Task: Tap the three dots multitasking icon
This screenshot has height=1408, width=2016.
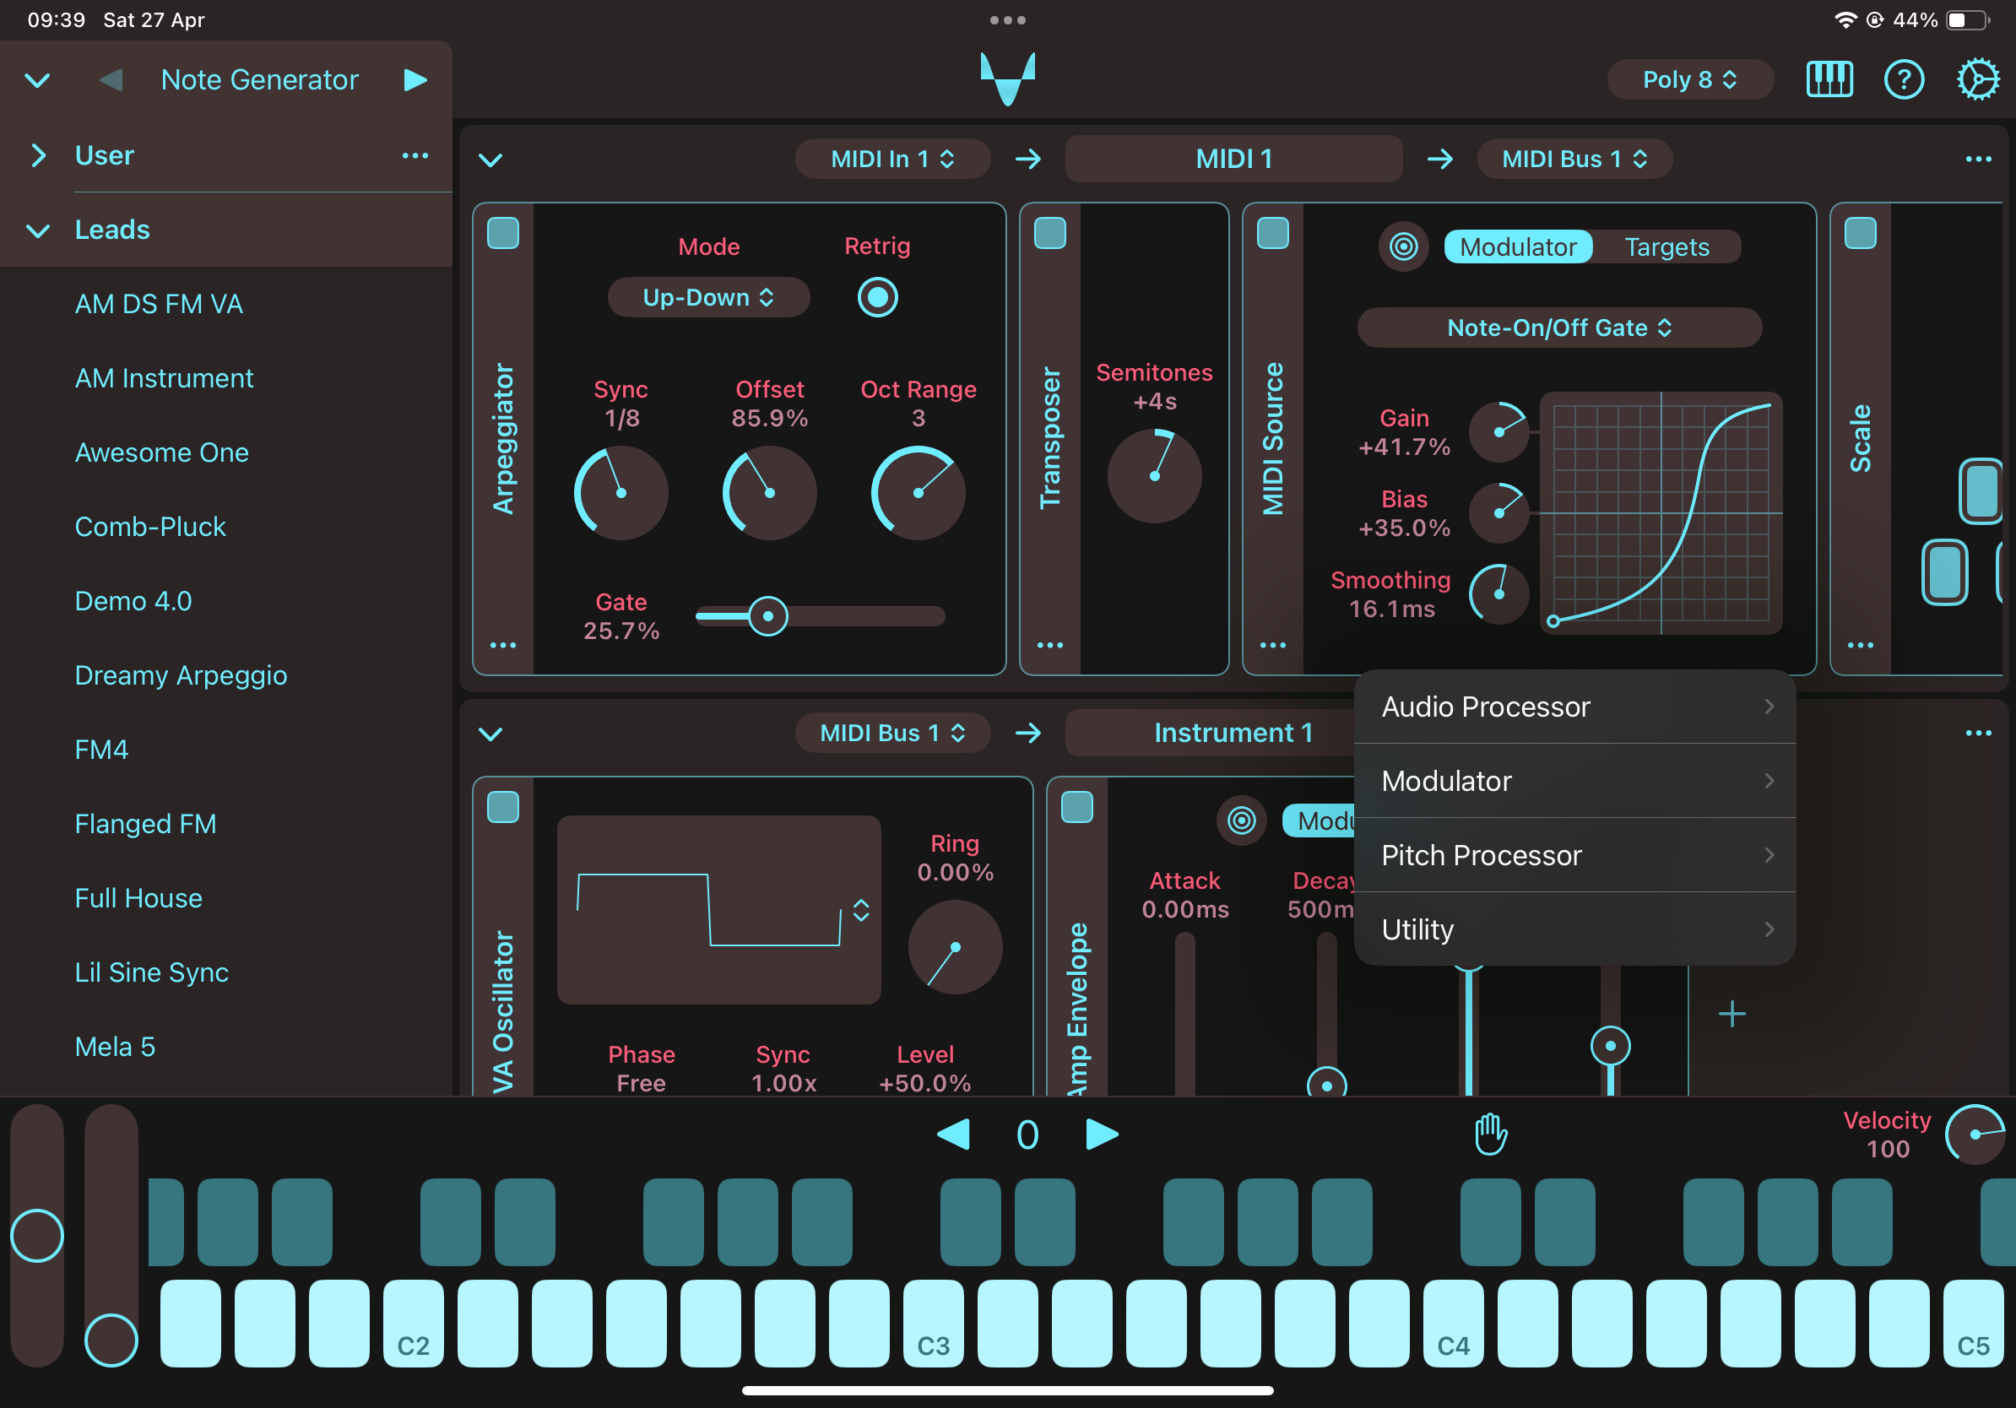Action: (x=1008, y=20)
